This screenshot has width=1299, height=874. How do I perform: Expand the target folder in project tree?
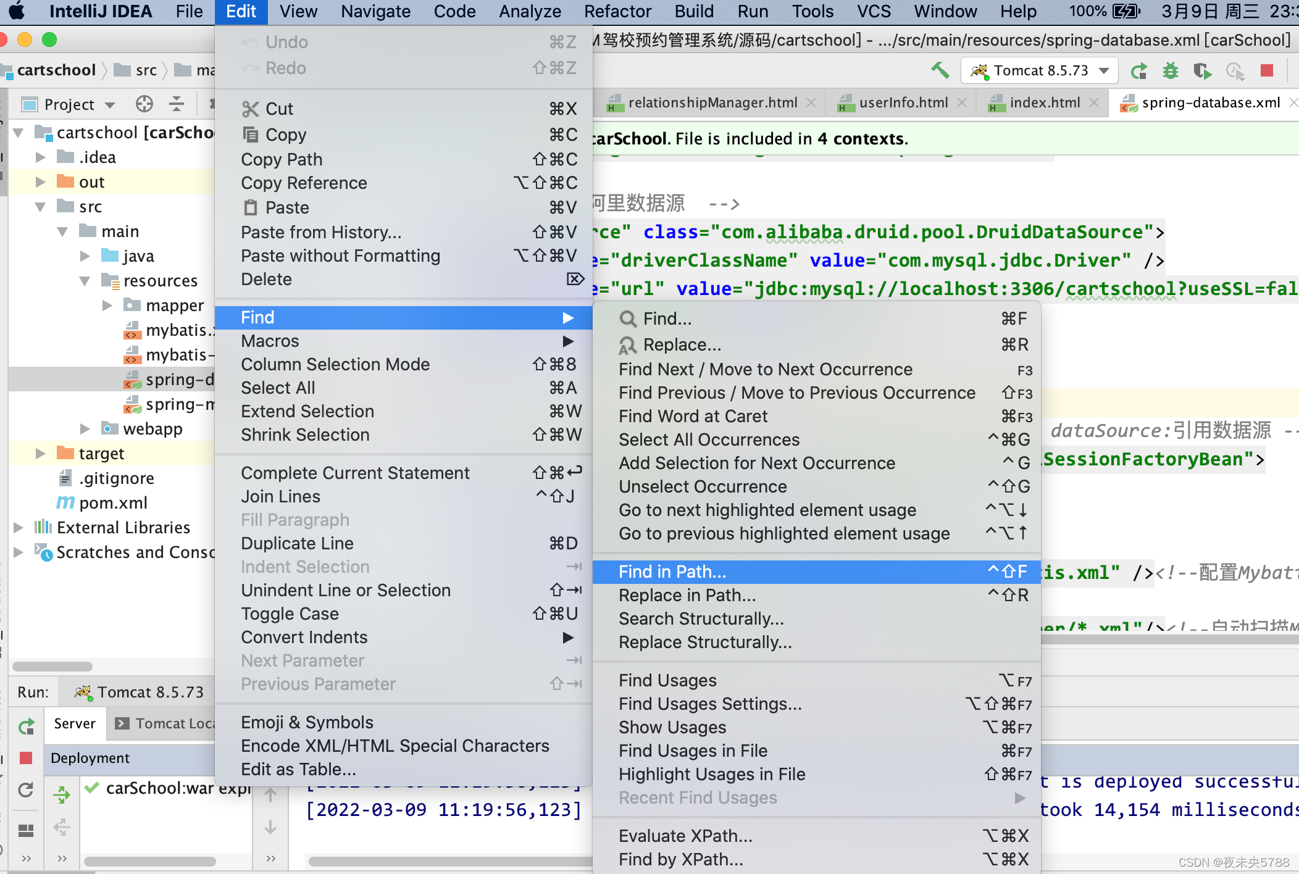click(x=41, y=454)
